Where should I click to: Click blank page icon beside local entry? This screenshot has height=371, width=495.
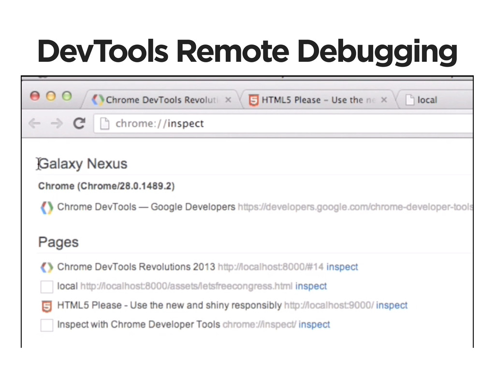tap(46, 287)
